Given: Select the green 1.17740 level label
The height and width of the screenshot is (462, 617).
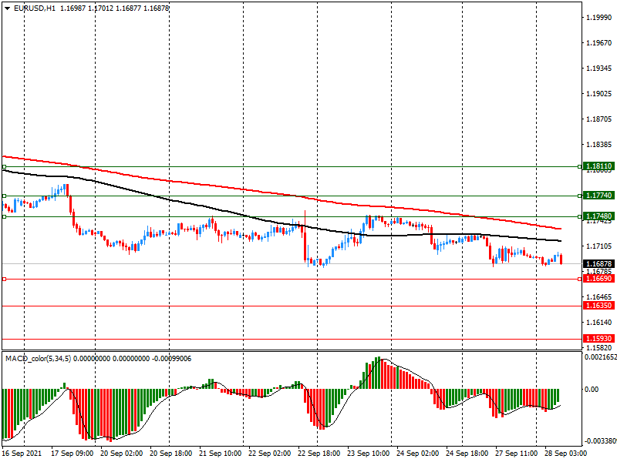Looking at the screenshot, I should [598, 196].
